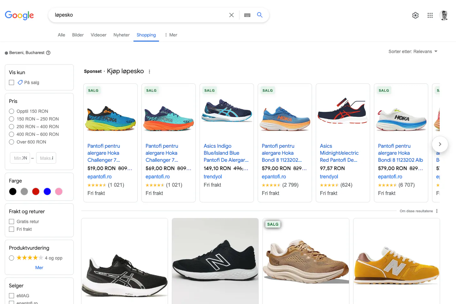Filter by the pink color swatch
Screen dimensions: 456x304
click(x=59, y=191)
